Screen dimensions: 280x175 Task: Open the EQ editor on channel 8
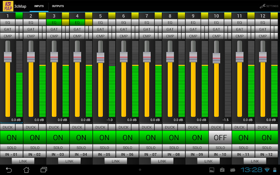coord(170,22)
